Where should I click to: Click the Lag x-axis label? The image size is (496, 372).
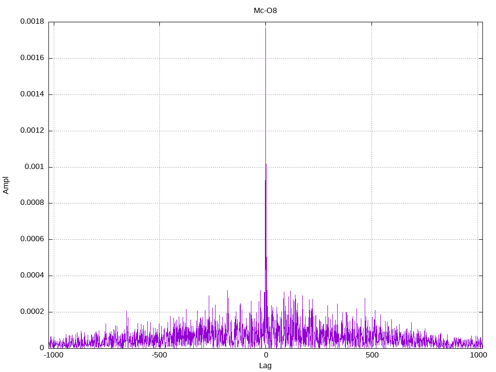coord(265,366)
